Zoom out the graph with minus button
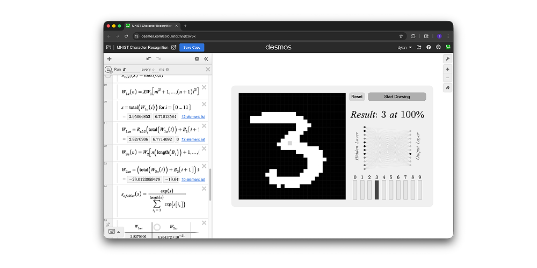 click(447, 78)
